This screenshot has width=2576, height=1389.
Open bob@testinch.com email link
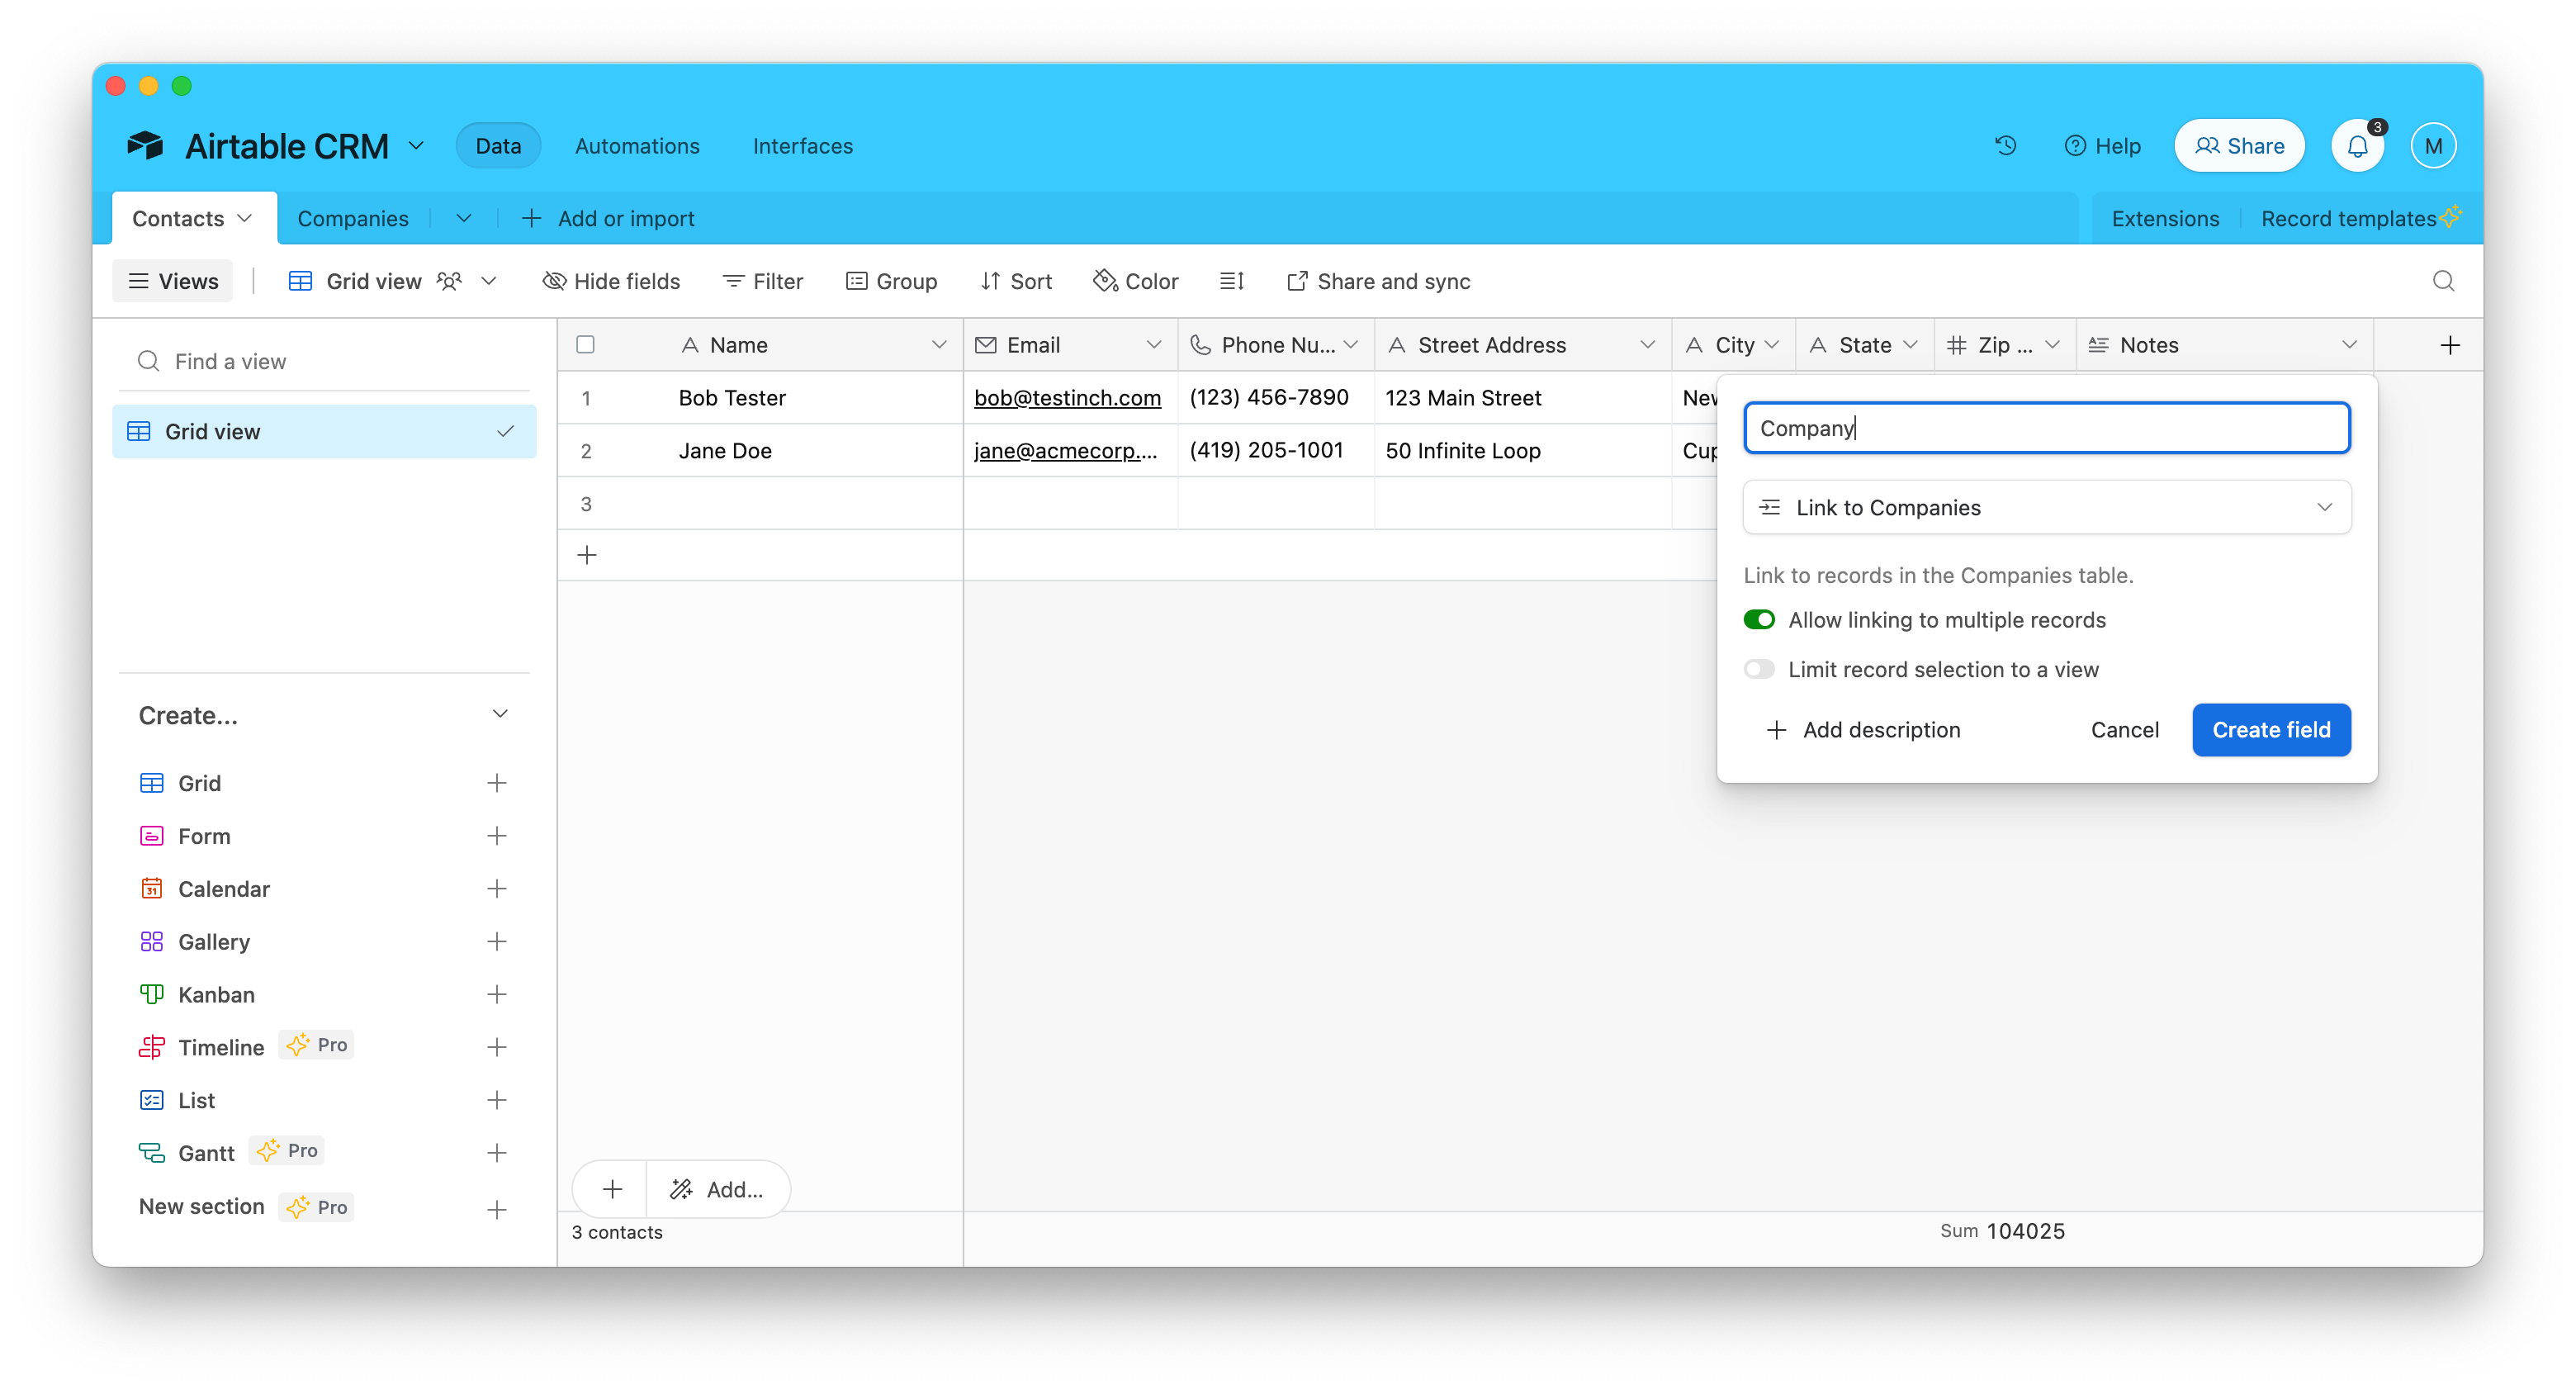(x=1067, y=398)
